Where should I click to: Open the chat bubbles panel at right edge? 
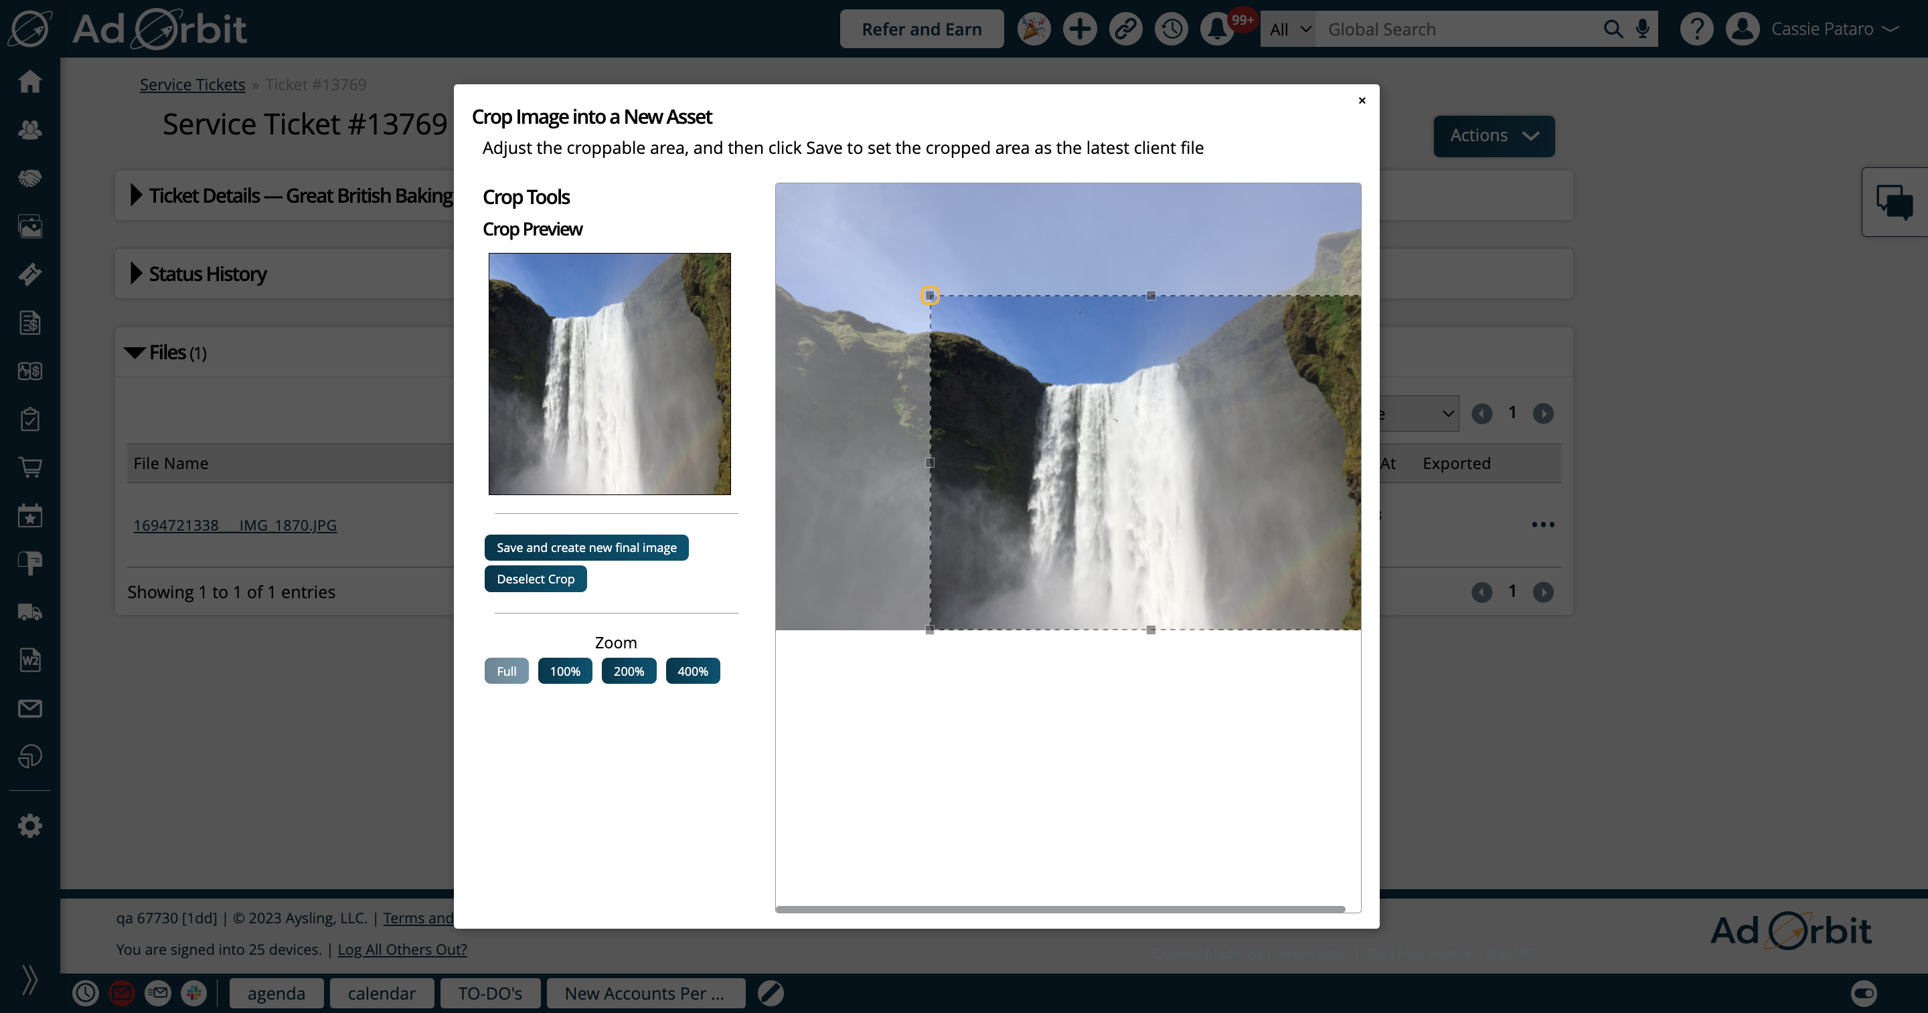coord(1895,202)
